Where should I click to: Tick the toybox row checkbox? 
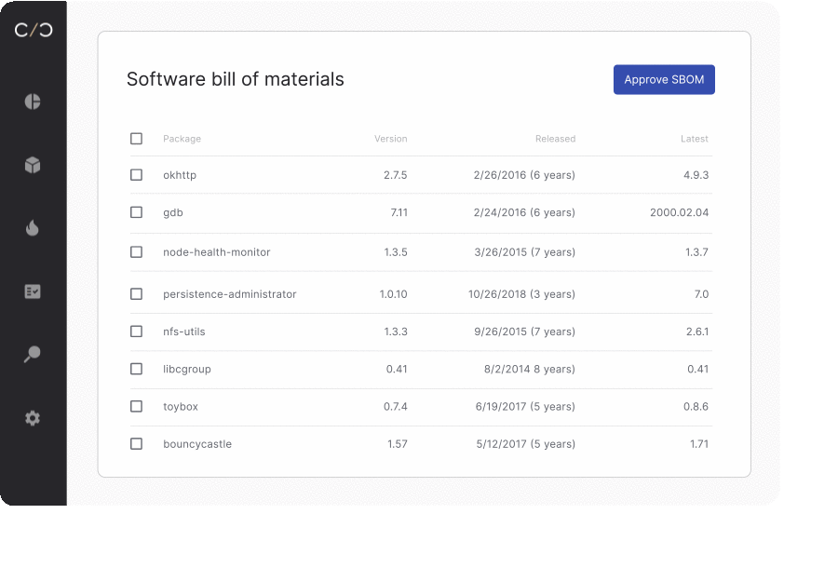click(136, 407)
